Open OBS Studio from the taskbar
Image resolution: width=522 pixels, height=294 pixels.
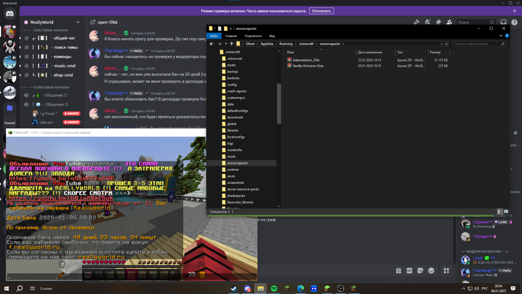[x=340, y=288]
